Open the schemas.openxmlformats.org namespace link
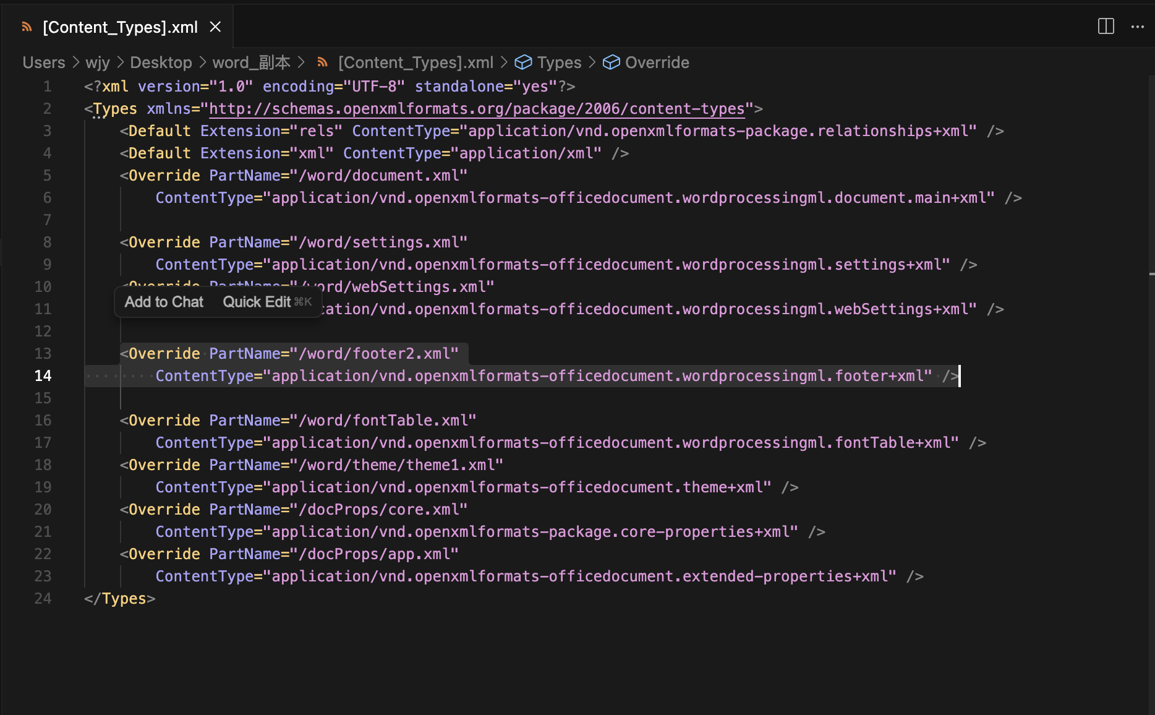This screenshot has height=715, width=1155. [x=476, y=109]
